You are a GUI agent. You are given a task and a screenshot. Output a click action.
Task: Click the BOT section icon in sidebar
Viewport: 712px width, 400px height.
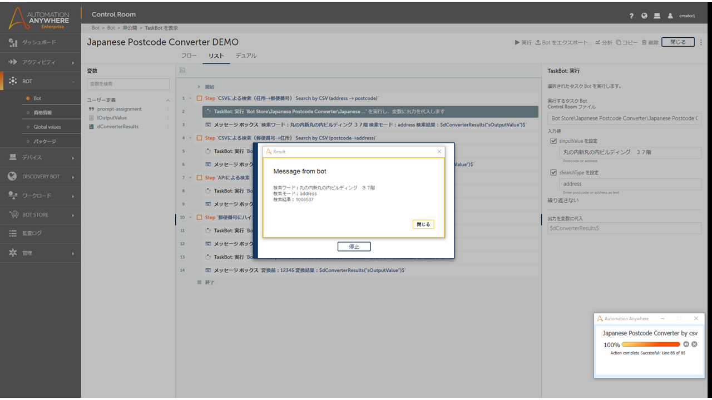point(13,81)
